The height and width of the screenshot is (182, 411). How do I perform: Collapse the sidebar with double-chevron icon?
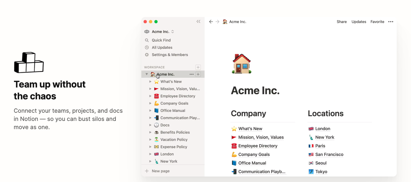pyautogui.click(x=198, y=22)
